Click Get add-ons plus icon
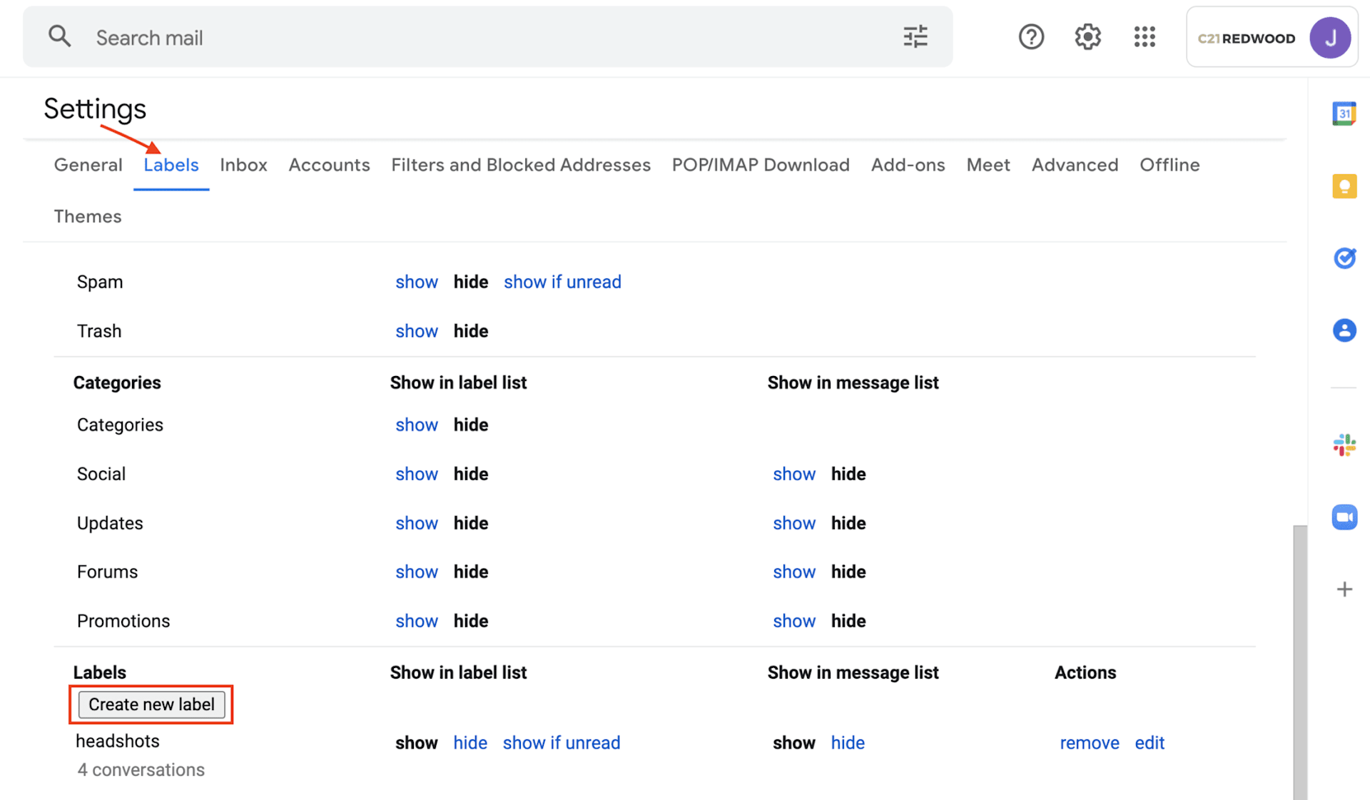Screen dimensions: 1370x800 point(1344,589)
